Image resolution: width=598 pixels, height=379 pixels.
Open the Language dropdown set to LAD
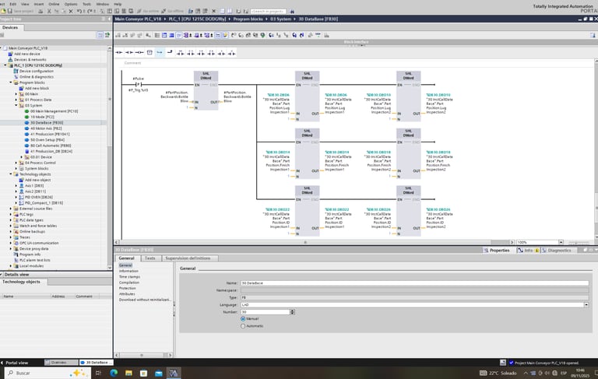click(586, 304)
